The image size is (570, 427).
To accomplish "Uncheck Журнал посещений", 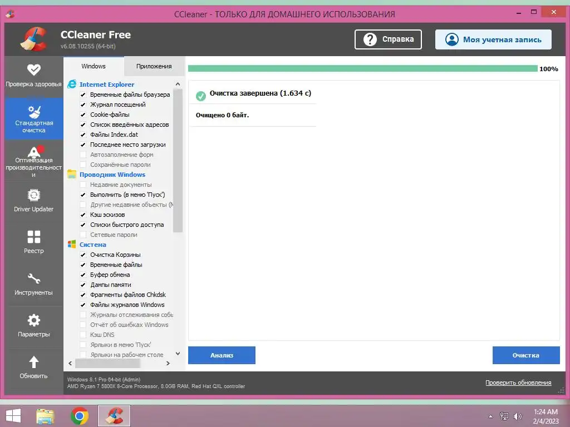I will pos(83,105).
